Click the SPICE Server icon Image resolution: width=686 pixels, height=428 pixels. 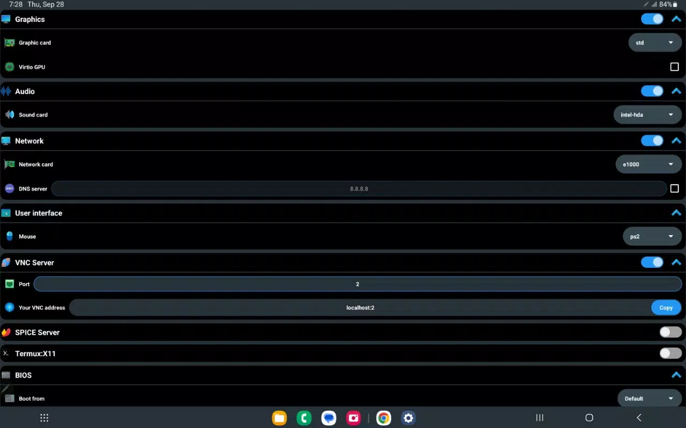[x=6, y=332]
